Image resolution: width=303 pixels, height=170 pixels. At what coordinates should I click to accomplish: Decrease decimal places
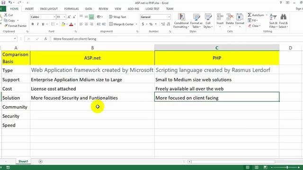click(168, 24)
